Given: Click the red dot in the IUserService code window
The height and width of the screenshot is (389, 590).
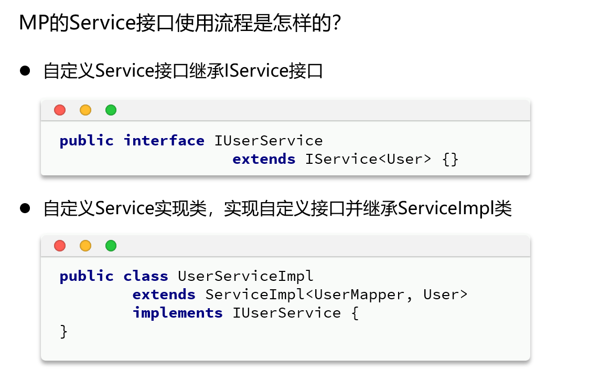Looking at the screenshot, I should point(60,110).
